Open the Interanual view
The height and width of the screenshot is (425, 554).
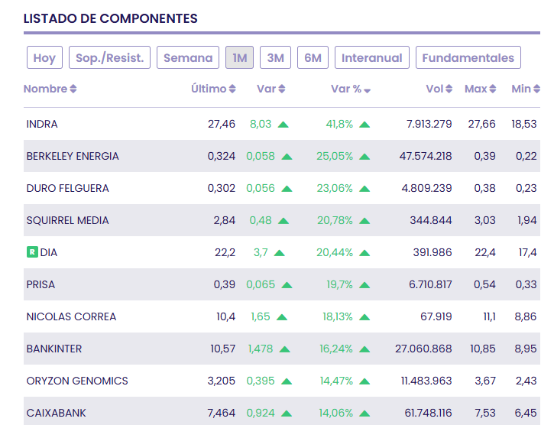[371, 58]
